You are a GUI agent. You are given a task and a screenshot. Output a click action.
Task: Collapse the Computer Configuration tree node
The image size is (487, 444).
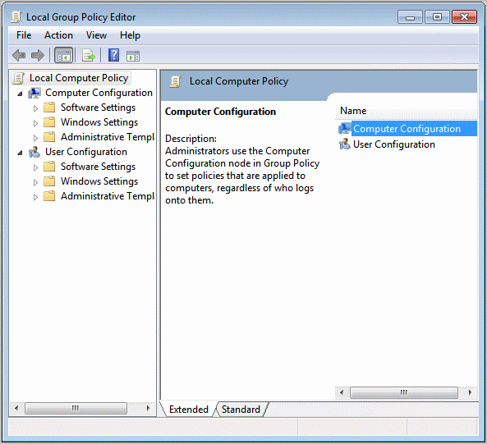pyautogui.click(x=20, y=94)
